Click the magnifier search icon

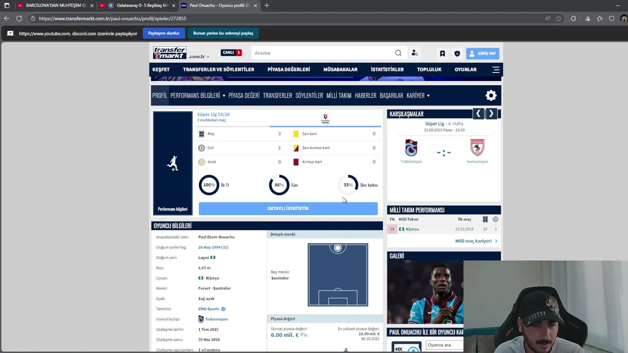click(x=398, y=53)
